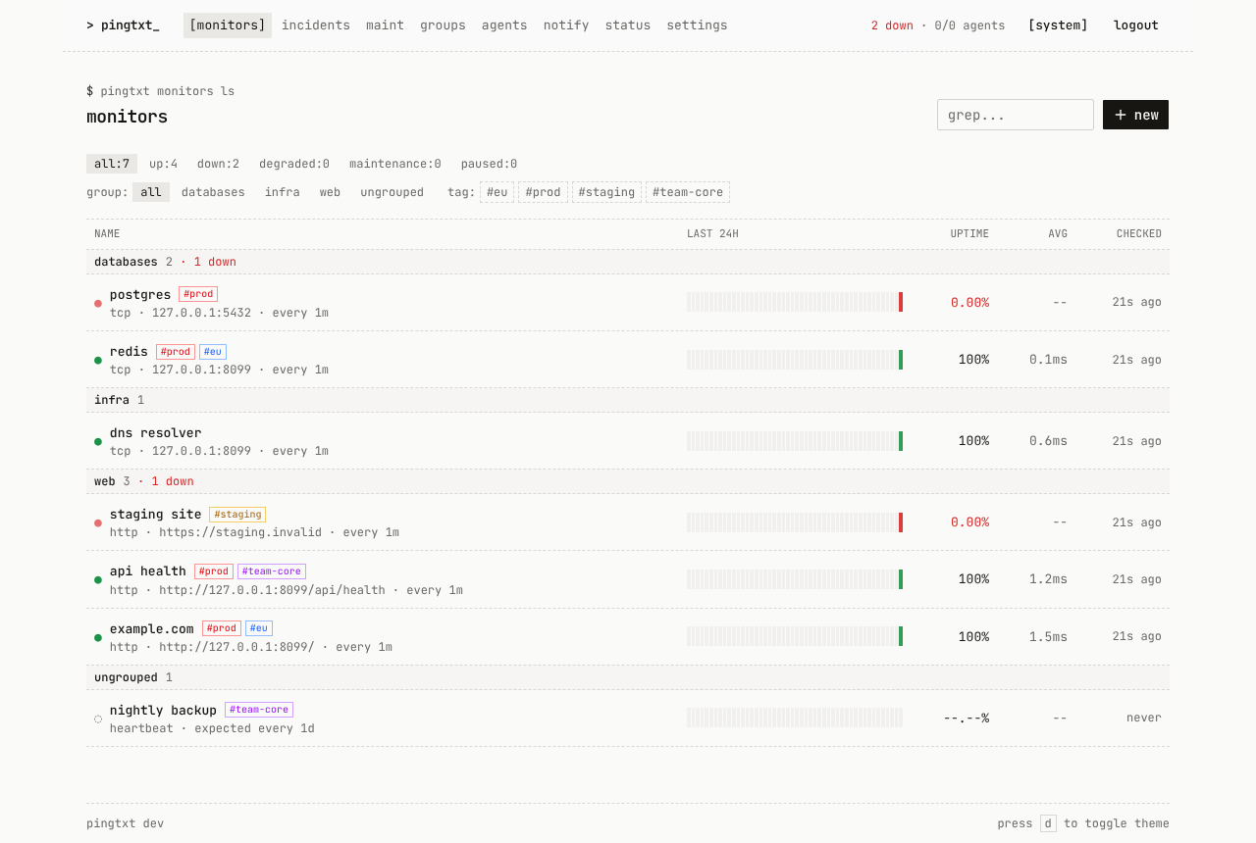This screenshot has height=843, width=1256.
Task: Open the agents page
Action: pyautogui.click(x=504, y=25)
